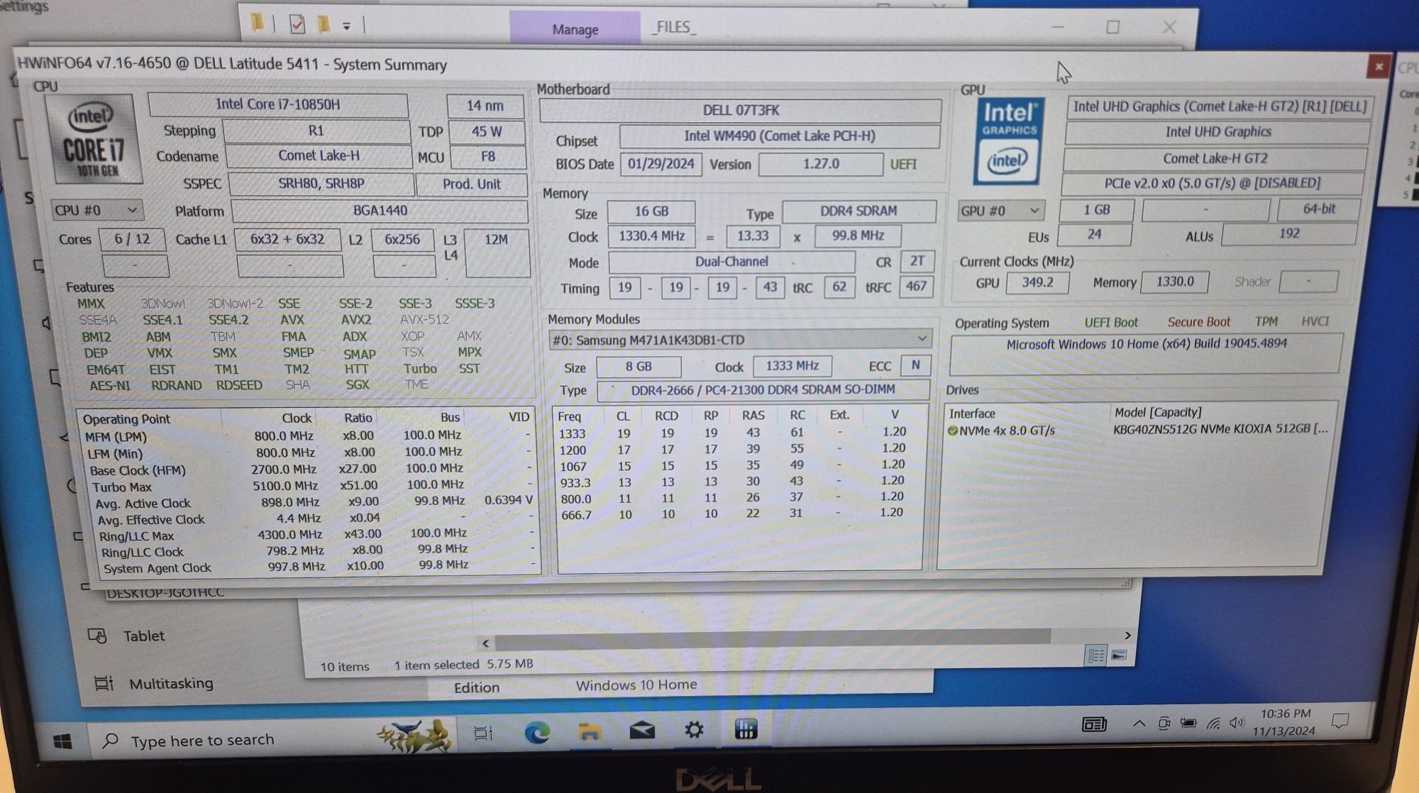This screenshot has height=793, width=1419.
Task: Click the HWiNFO taskbar icon
Action: 746,728
